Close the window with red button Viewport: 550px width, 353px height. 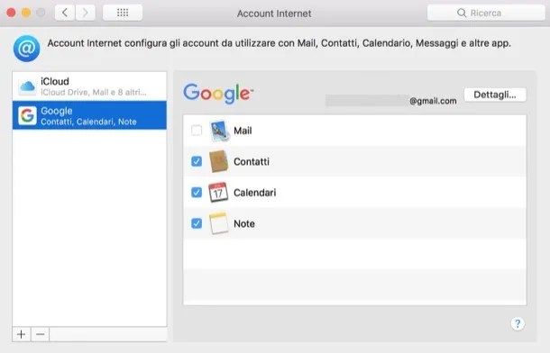click(x=11, y=13)
